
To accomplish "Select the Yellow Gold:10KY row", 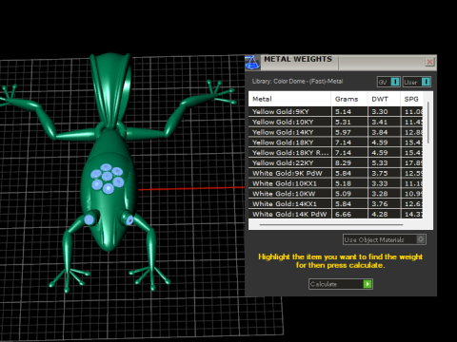I will [x=336, y=122].
